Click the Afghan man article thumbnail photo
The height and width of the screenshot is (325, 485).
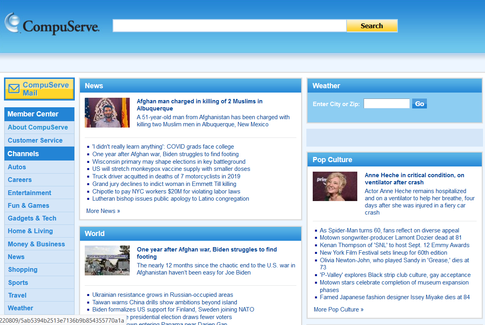(x=107, y=112)
